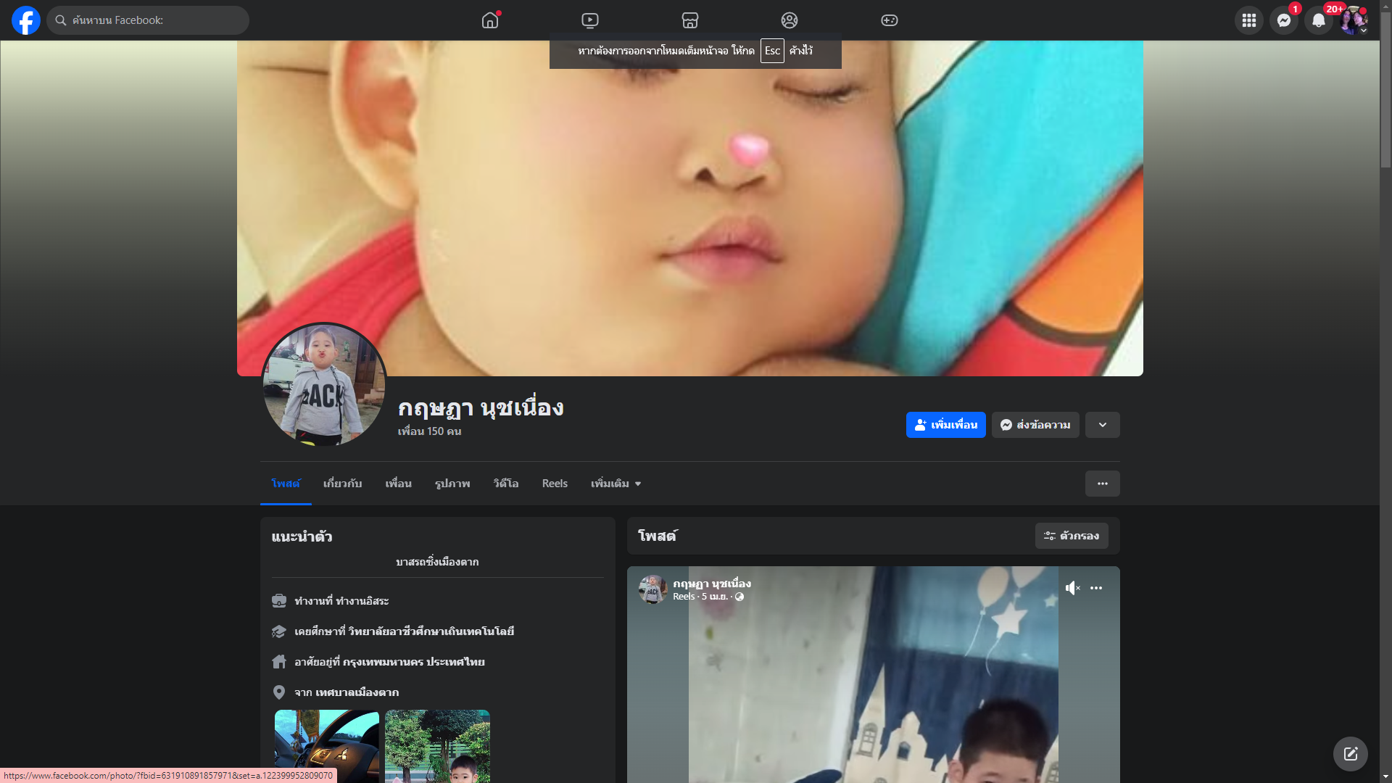Open the account menu via profile avatar

[1354, 20]
